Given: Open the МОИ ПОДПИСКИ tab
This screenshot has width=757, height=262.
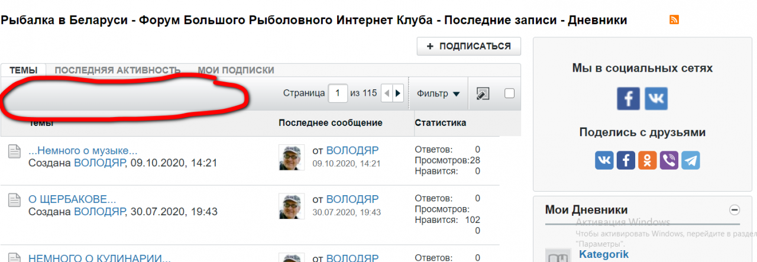Looking at the screenshot, I should point(235,70).
